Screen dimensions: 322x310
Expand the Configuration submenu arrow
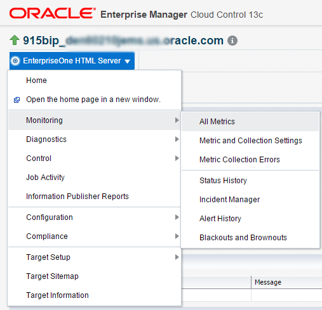click(x=177, y=217)
